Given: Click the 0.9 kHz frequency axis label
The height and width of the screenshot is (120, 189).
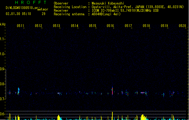Looking at the screenshot, I should point(2,69).
